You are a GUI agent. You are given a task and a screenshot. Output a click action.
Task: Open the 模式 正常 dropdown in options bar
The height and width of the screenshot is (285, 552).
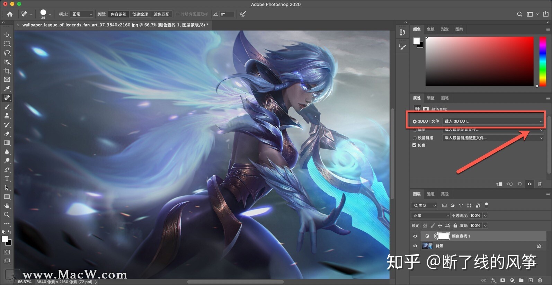(x=82, y=14)
